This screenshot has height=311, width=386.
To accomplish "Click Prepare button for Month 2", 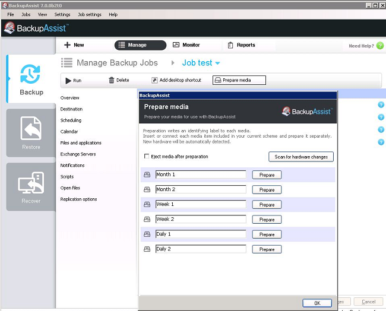I will pos(267,190).
